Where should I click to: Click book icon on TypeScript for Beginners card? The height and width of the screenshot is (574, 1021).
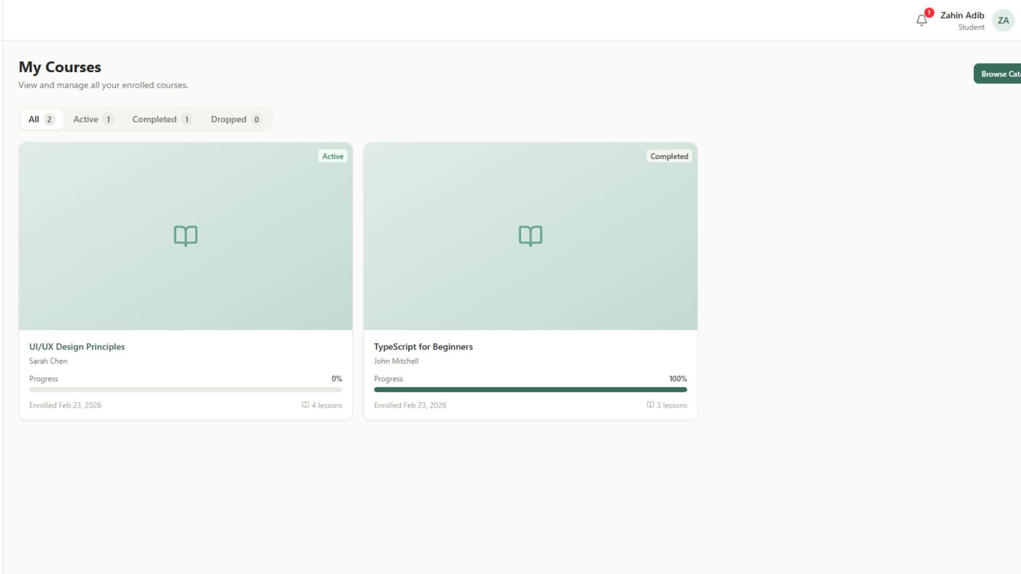[530, 235]
